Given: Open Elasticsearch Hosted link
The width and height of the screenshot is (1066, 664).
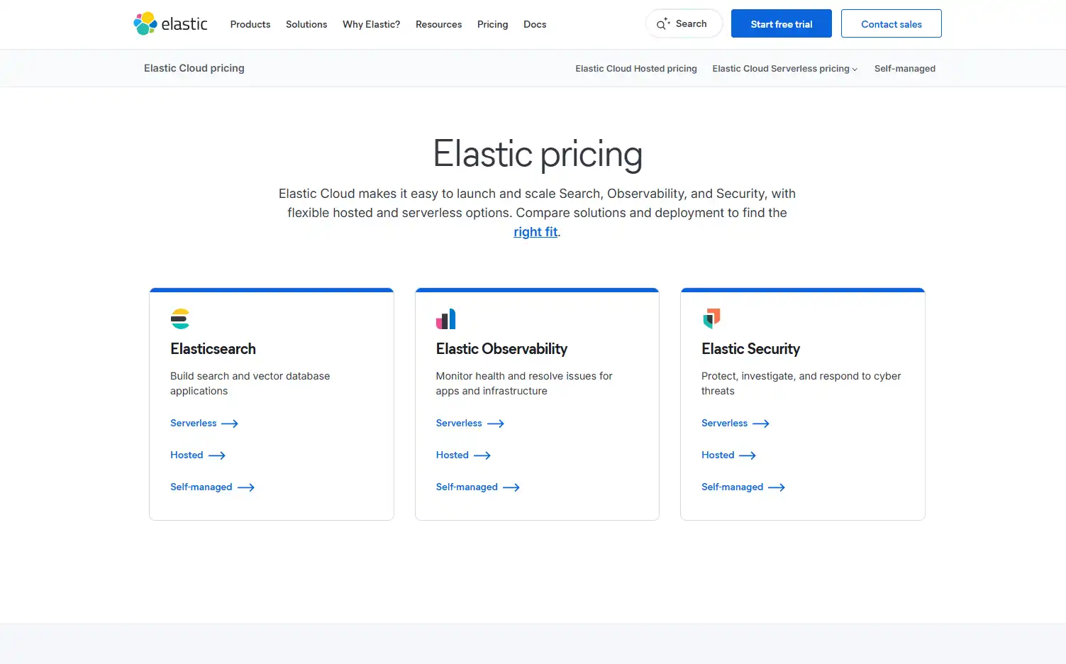Looking at the screenshot, I should coord(198,455).
